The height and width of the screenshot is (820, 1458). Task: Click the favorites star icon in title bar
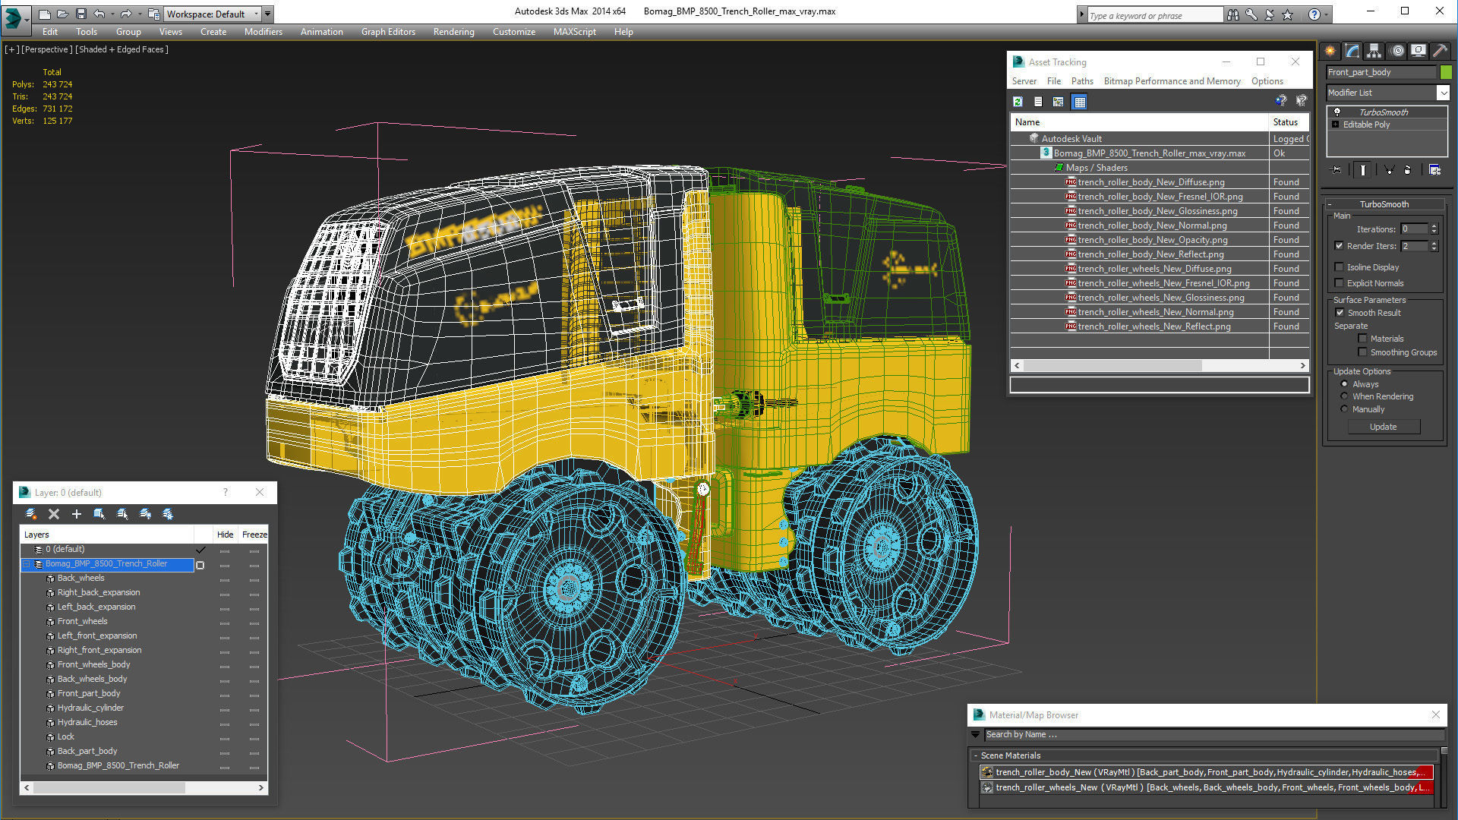1287,14
